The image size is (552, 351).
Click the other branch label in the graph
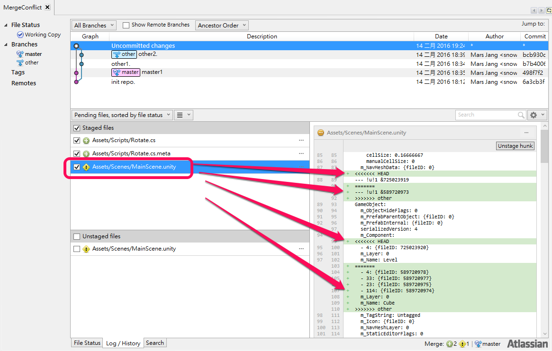coord(124,54)
